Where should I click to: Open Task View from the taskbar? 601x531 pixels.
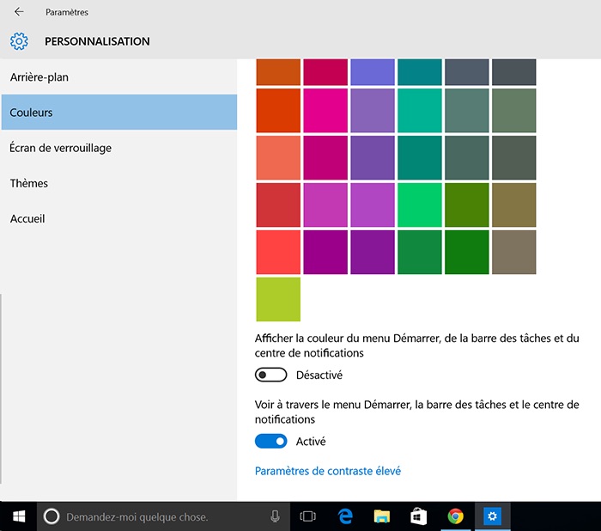[x=307, y=516]
